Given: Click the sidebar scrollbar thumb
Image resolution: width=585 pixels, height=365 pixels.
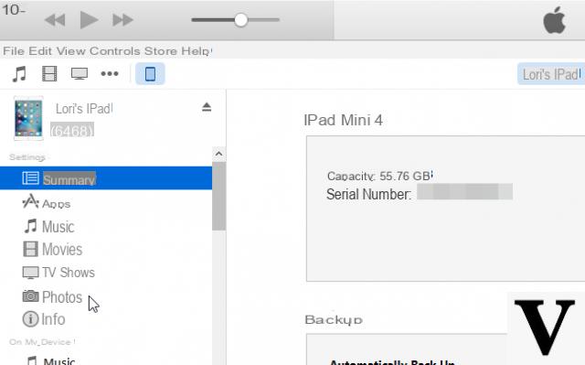Looking at the screenshot, I should click(x=219, y=197).
